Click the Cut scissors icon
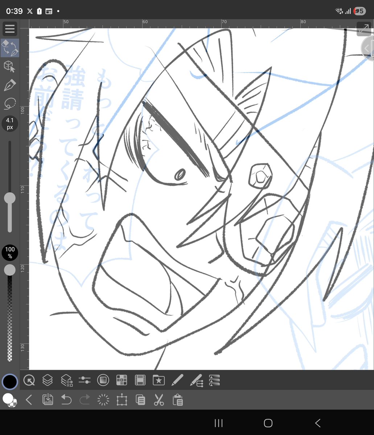374x435 pixels. coord(159,400)
